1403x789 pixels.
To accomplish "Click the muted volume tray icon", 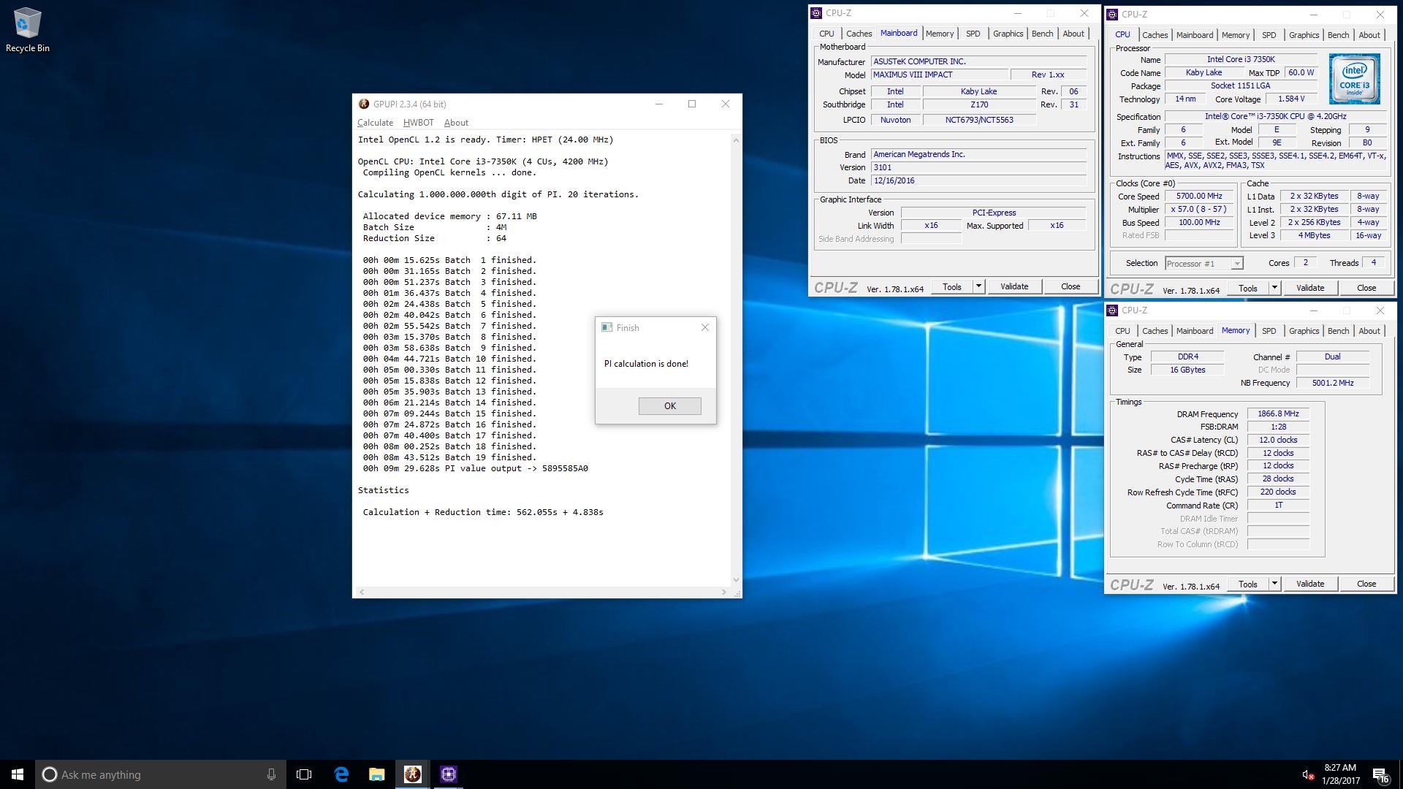I will coord(1307,774).
